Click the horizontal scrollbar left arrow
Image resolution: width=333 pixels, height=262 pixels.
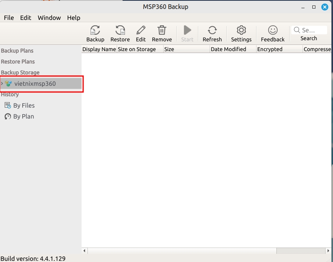pos(85,251)
